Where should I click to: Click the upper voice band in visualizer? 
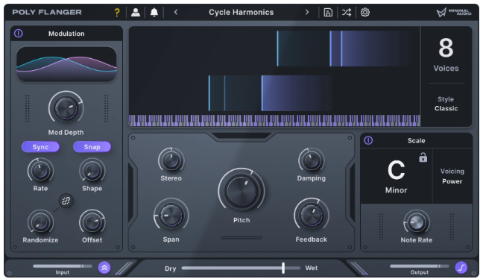[x=344, y=48]
